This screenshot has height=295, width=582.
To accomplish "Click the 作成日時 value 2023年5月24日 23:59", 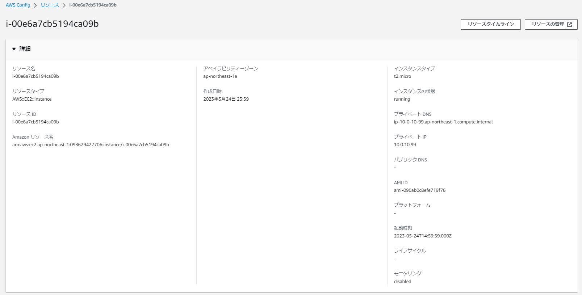I will [x=226, y=99].
